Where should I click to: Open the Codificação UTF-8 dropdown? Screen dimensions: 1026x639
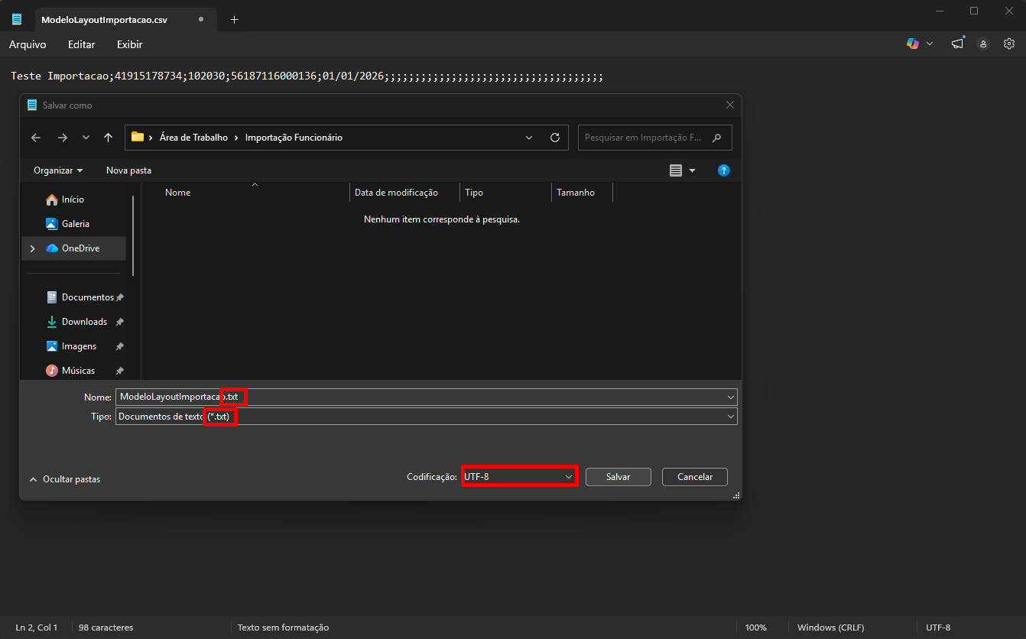coord(519,476)
